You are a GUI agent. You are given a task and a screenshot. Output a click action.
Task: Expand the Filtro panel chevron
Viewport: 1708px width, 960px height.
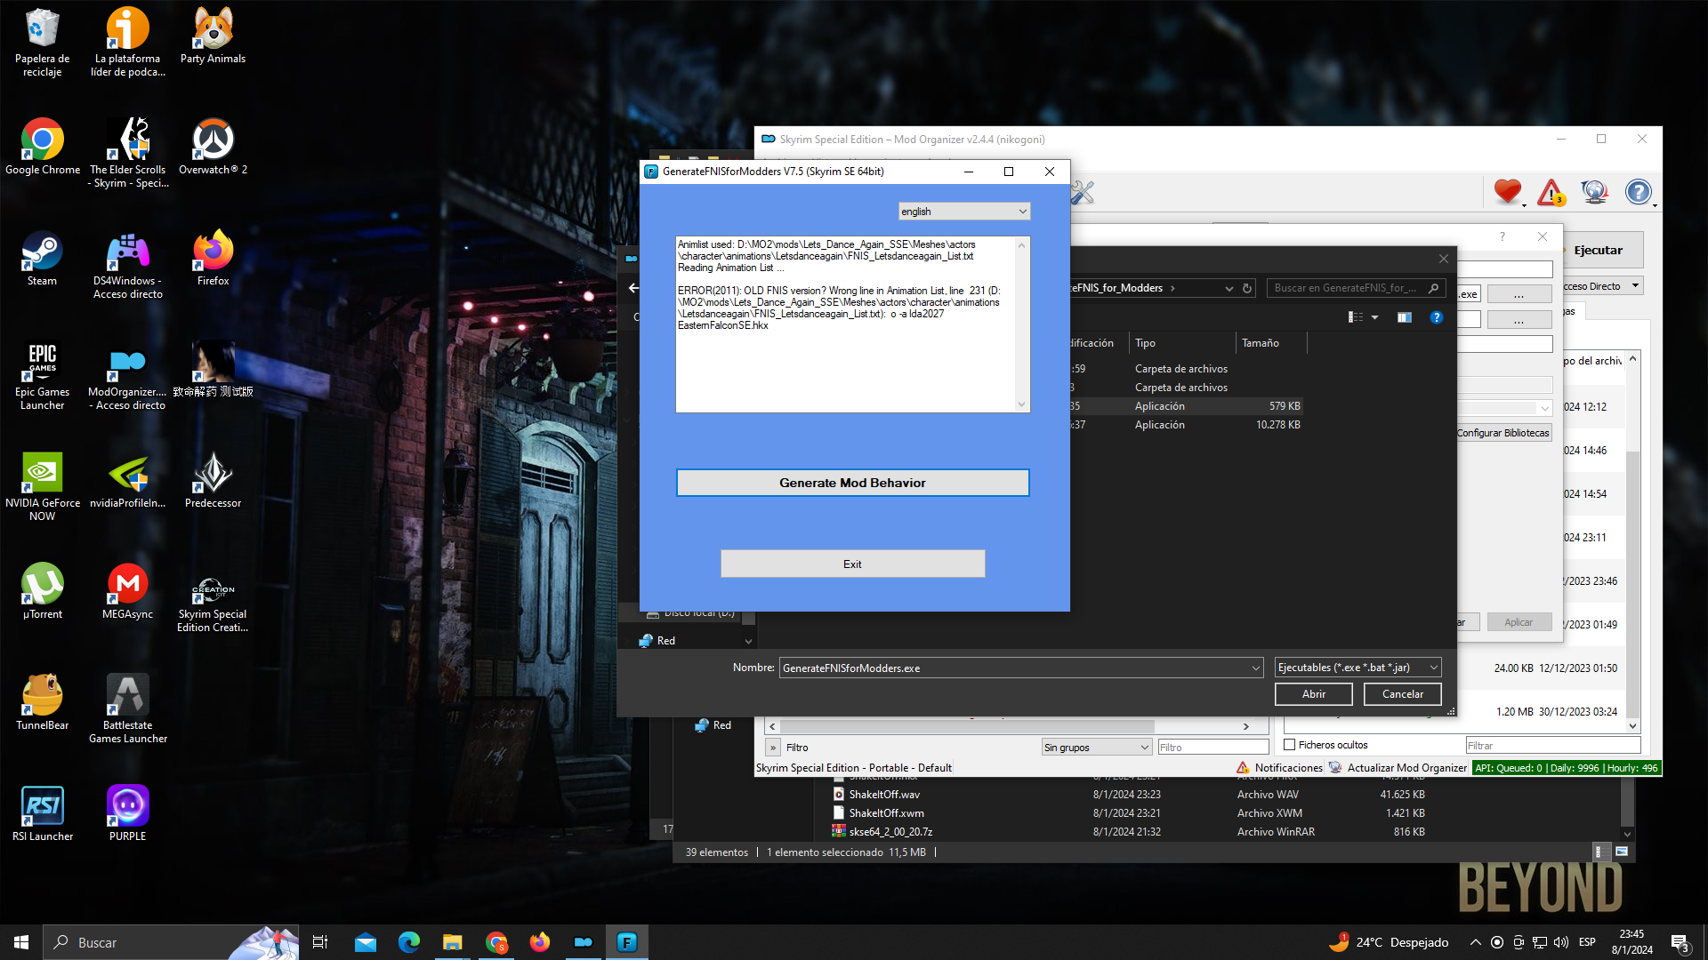pyautogui.click(x=773, y=748)
